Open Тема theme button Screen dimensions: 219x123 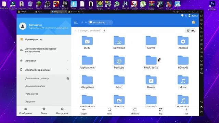point(44,111)
